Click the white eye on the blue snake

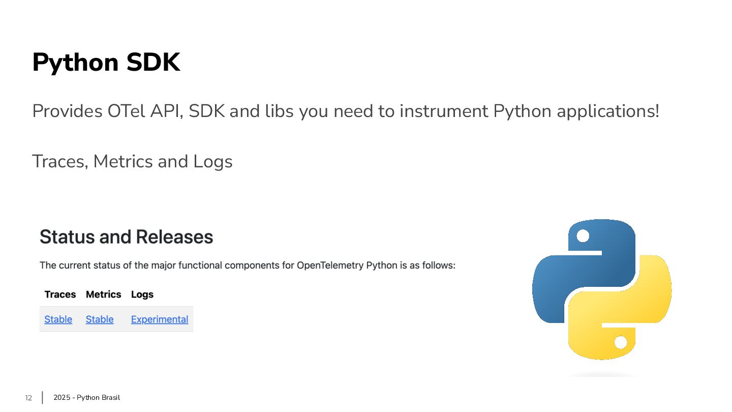[583, 236]
